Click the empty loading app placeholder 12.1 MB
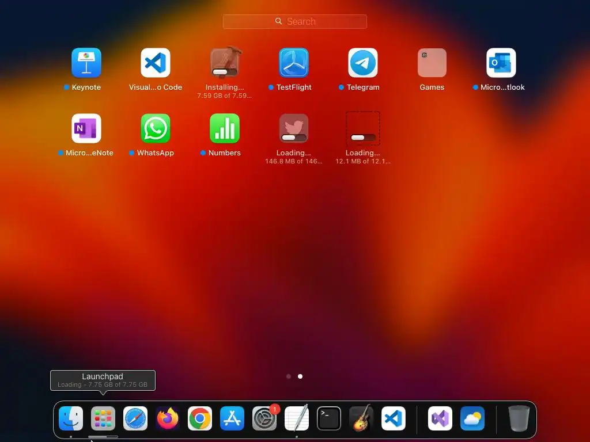This screenshot has width=590, height=442. pyautogui.click(x=363, y=128)
